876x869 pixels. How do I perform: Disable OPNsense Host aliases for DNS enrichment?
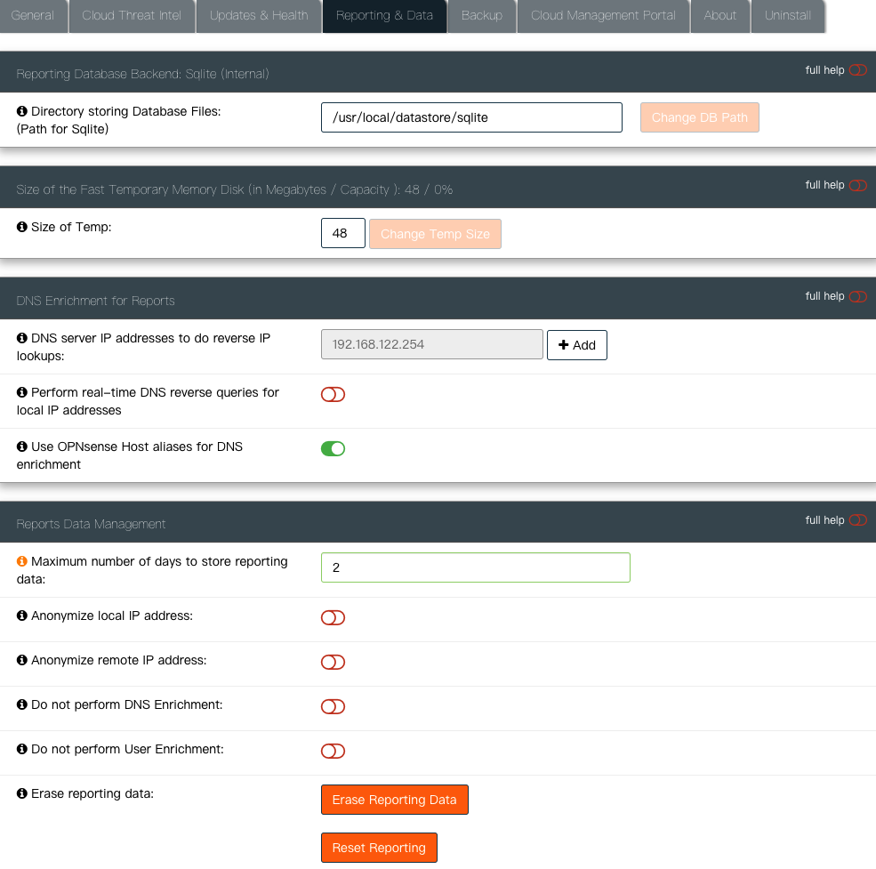pyautogui.click(x=333, y=448)
